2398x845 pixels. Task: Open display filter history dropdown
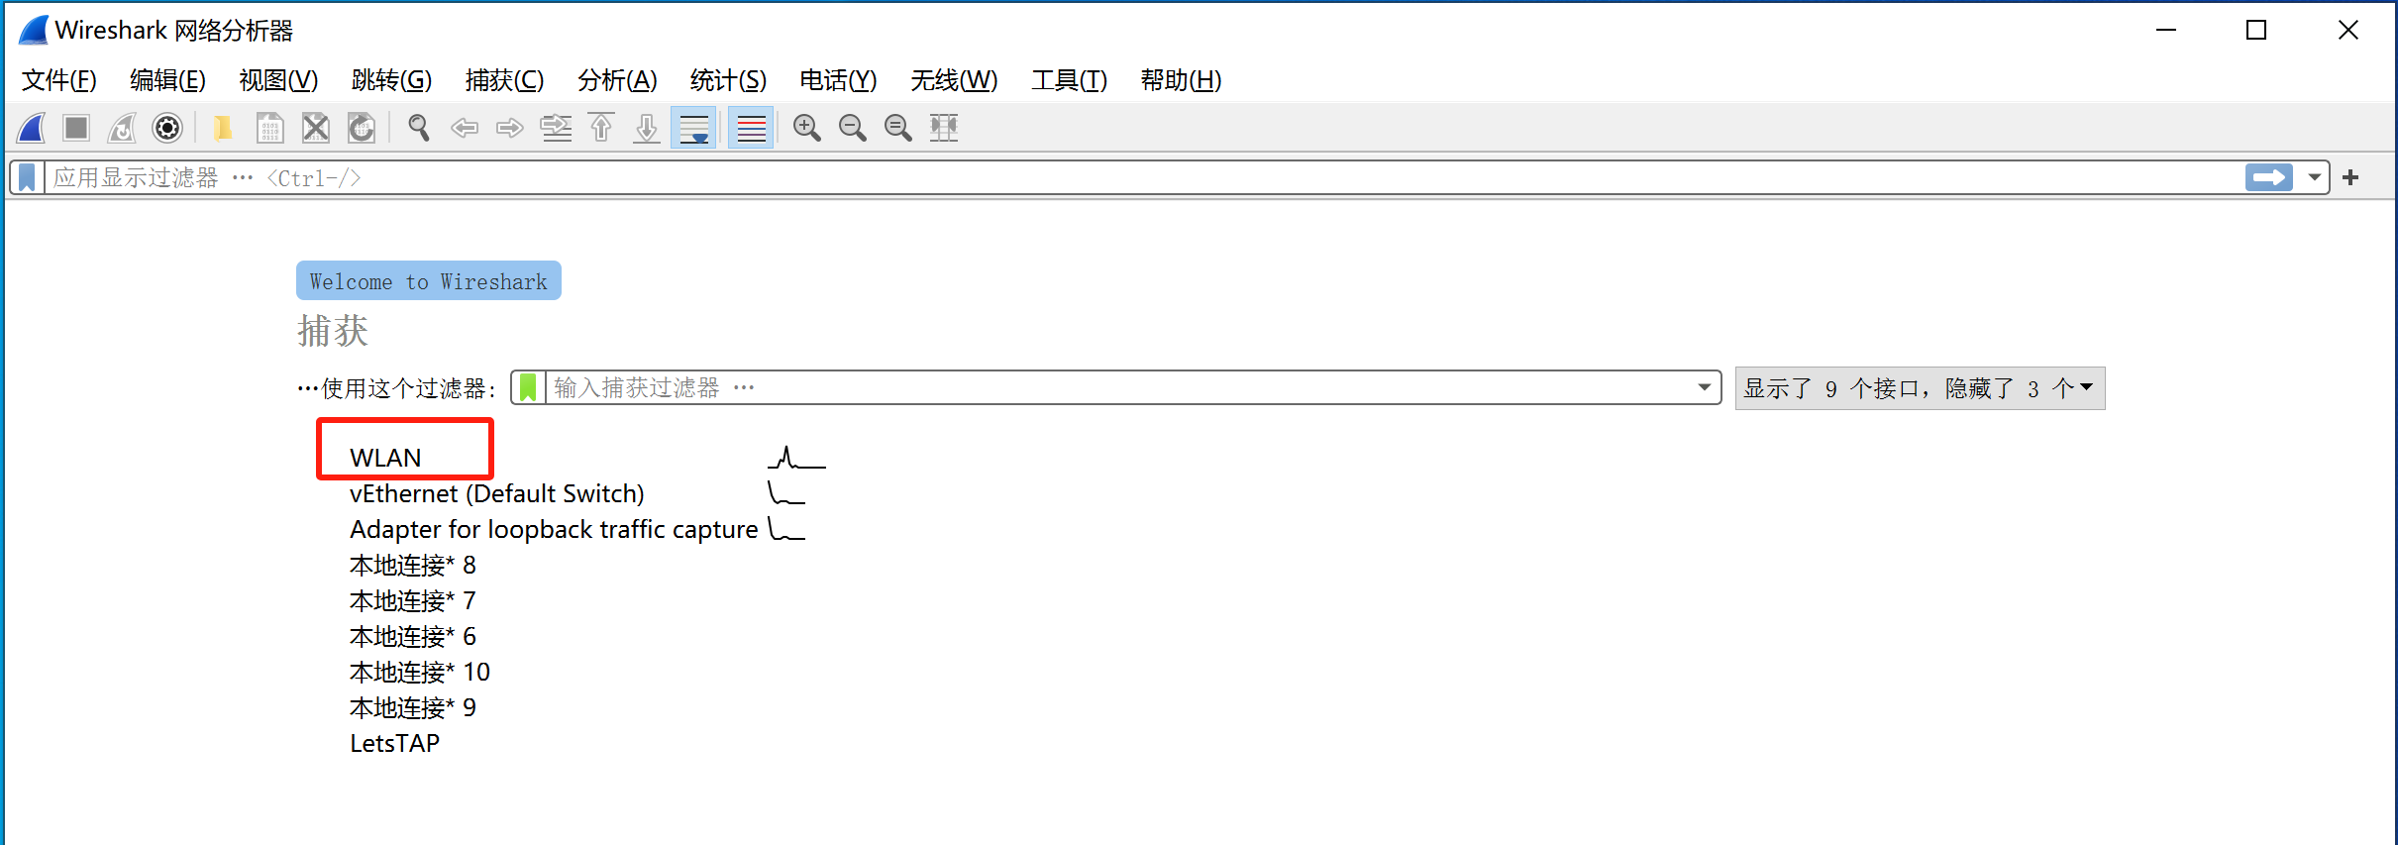2314,178
